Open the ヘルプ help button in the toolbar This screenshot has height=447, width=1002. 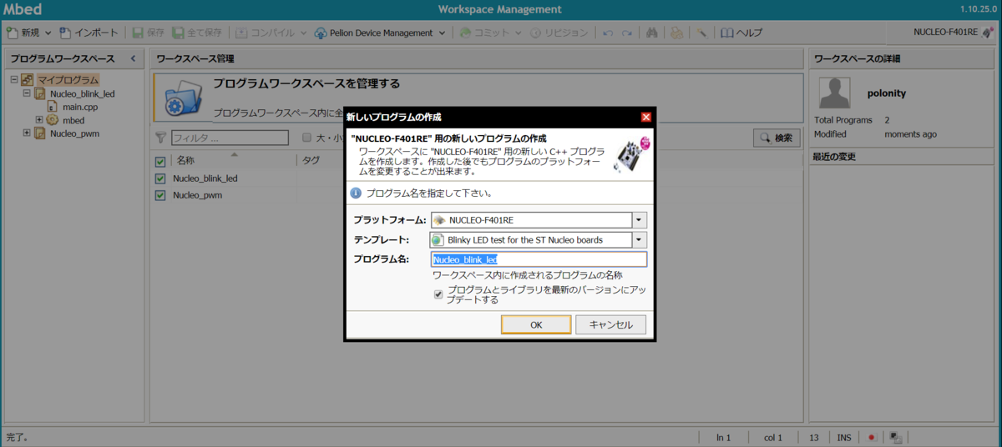click(741, 33)
